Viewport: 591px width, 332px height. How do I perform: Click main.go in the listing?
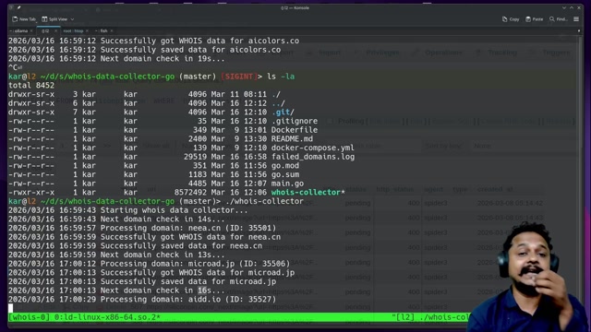coord(287,184)
